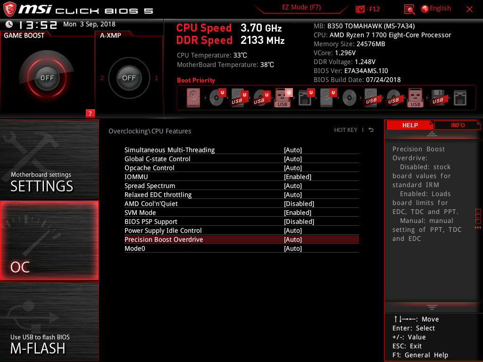This screenshot has height=362, width=483.
Task: Open Mode0 [Auto] options
Action: coord(292,248)
